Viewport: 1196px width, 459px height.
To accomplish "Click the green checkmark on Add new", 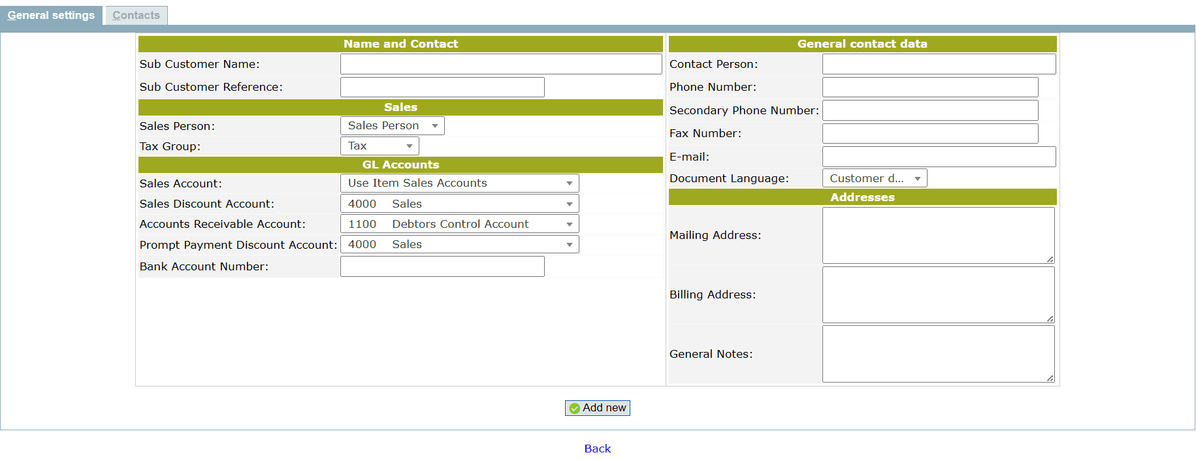I will (575, 408).
